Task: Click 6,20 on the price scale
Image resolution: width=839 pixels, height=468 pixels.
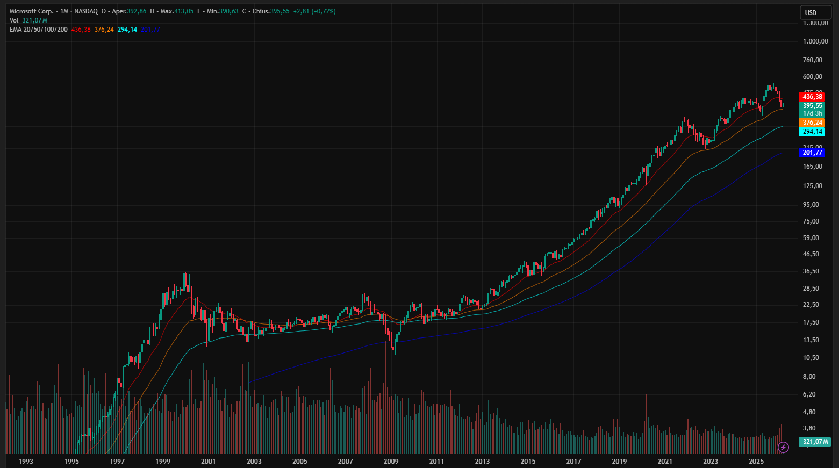Action: (809, 394)
